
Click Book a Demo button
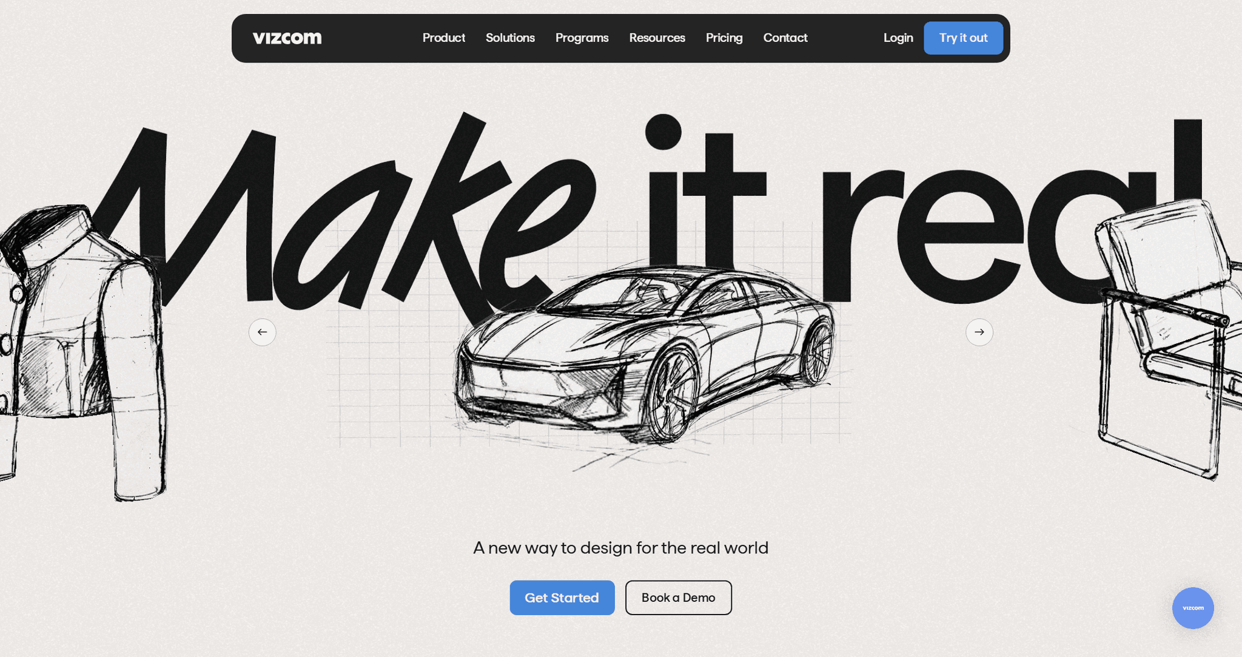click(x=678, y=598)
